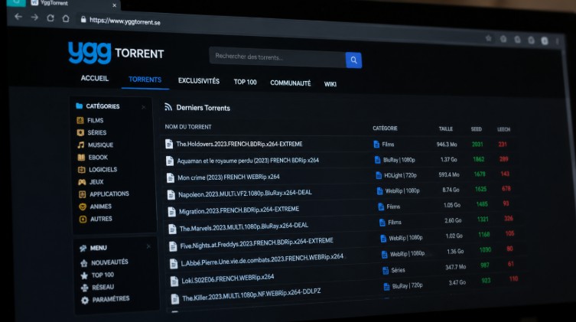Screen dimensions: 576x322
Task: Open Mon crime (2023) FRENCH WEBRip torrent
Action: tap(229, 177)
